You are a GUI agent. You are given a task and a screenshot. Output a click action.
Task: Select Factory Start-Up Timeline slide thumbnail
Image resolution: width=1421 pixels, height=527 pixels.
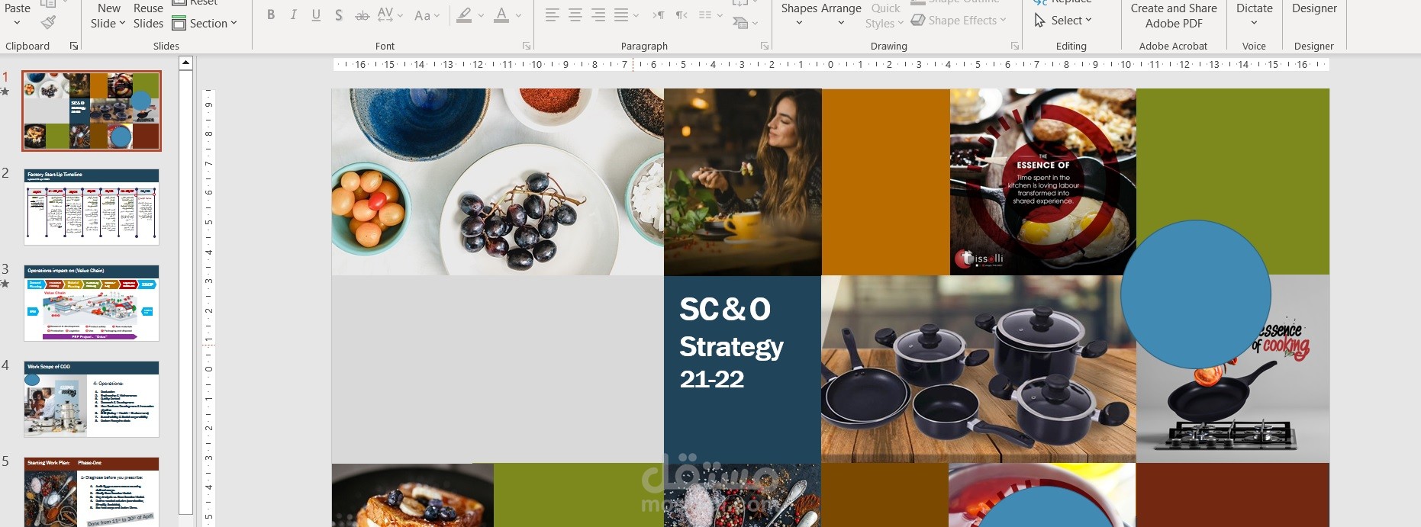click(92, 207)
